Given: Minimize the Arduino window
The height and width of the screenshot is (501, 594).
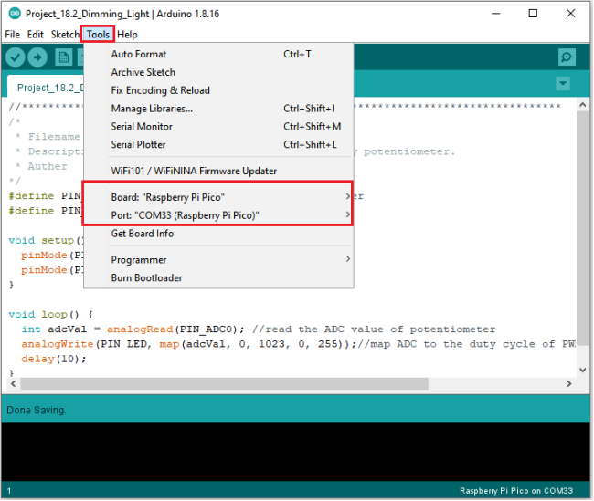Looking at the screenshot, I should click(x=496, y=14).
